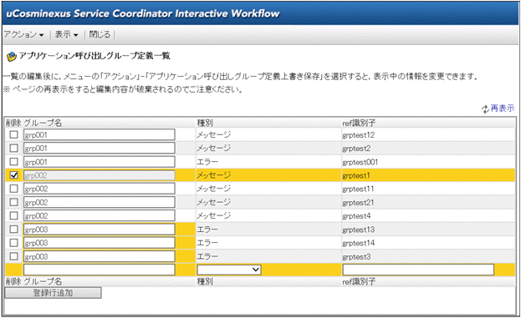
Task: Click the page title アプリケーション呼び出しグループ定義一覧
Action: coord(94,56)
